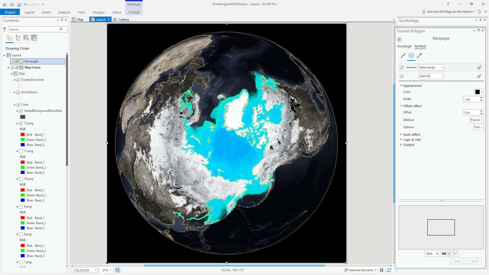Uncheck the ArcticSeaIce layer checkbox
The width and height of the screenshot is (489, 275).
(x=18, y=92)
